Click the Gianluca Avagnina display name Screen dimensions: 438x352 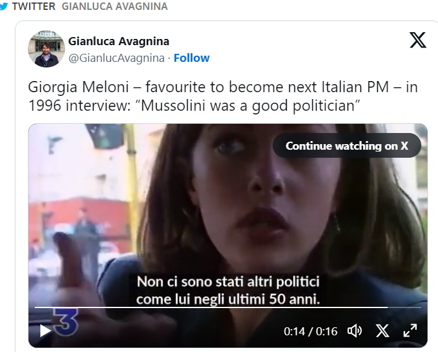click(118, 41)
